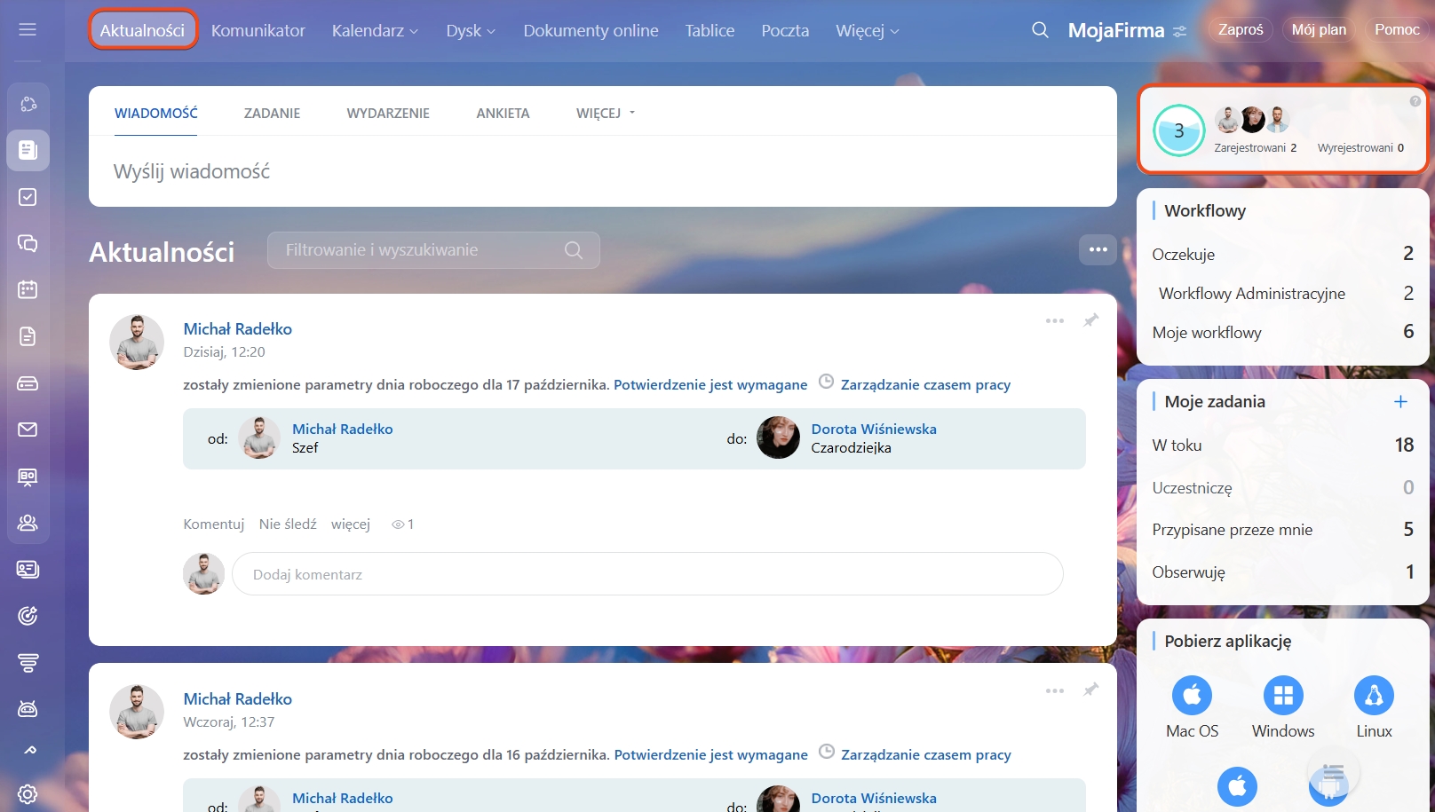Click 'Nie śledź' to unfollow the post
The image size is (1435, 812).
[x=288, y=524]
